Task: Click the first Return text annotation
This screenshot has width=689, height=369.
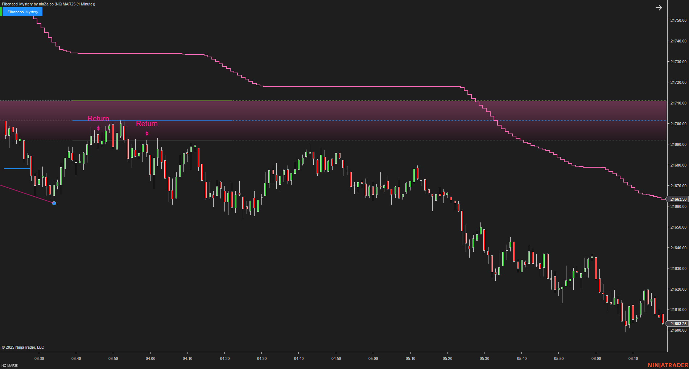Action: point(98,118)
